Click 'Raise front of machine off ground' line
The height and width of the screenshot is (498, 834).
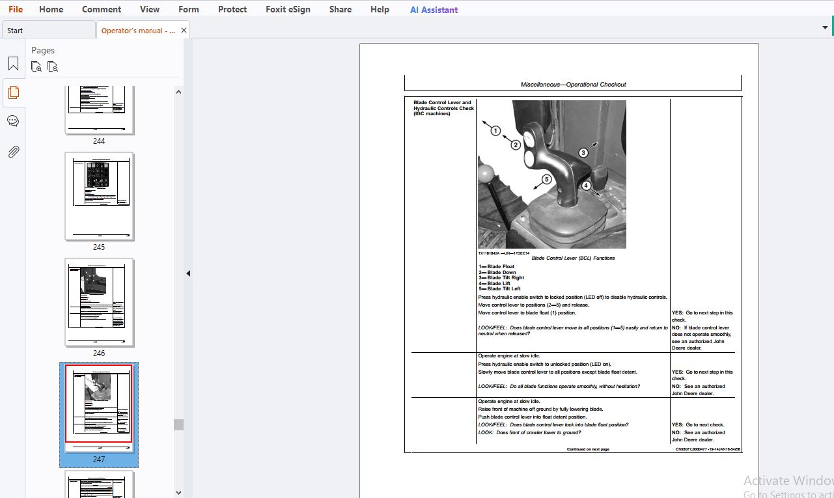pos(540,409)
